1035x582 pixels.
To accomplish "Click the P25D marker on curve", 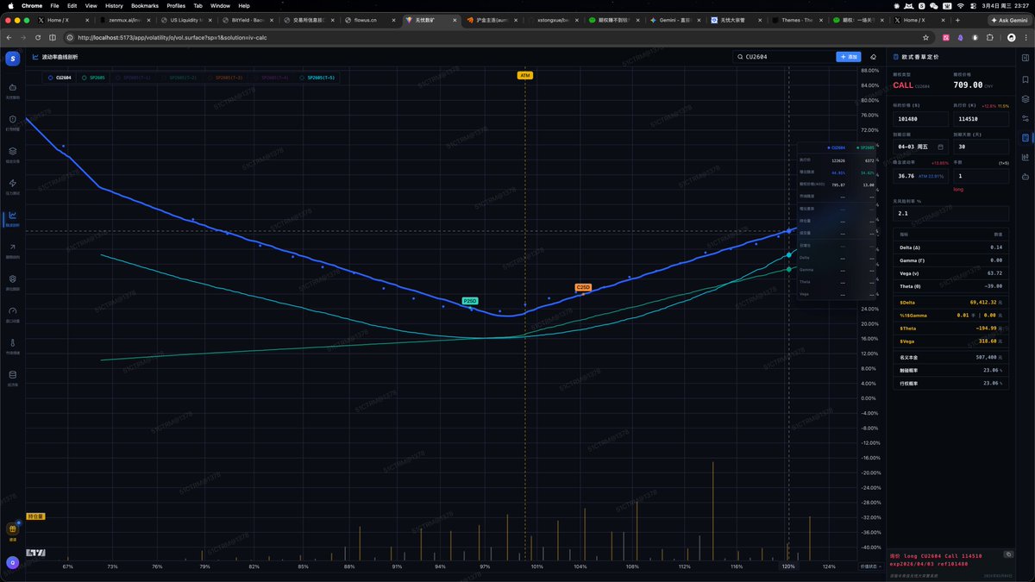I will click(x=470, y=300).
